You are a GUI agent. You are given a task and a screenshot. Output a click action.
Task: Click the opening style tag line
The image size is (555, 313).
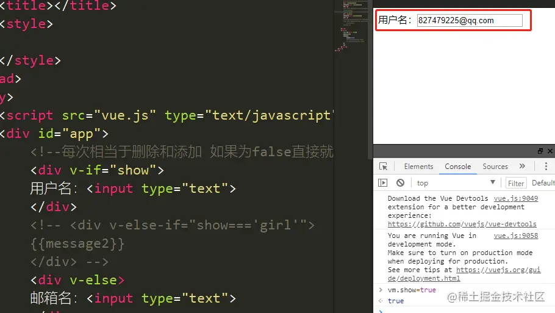pyautogui.click(x=27, y=24)
